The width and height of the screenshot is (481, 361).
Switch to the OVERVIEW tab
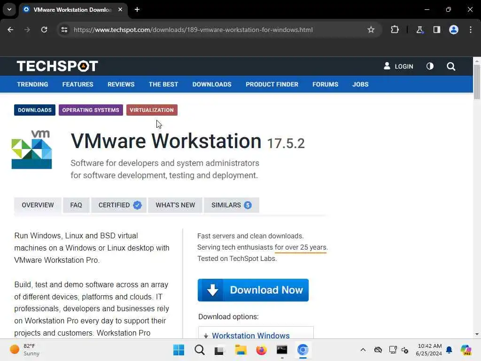pos(38,205)
